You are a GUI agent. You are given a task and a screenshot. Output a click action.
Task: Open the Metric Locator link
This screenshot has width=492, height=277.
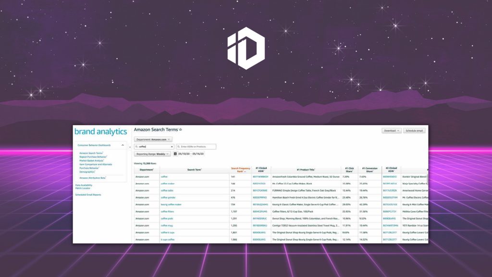83,188
